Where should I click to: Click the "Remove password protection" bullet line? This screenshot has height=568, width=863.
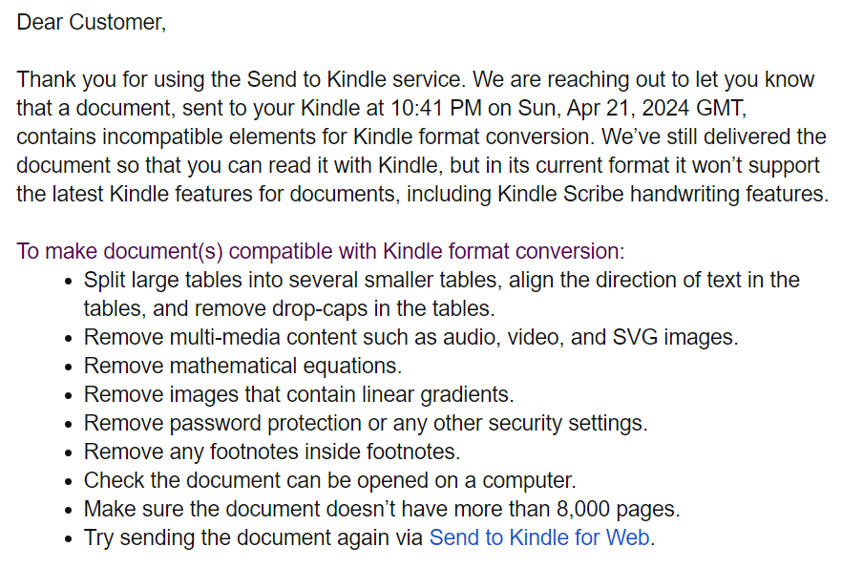[x=366, y=423]
